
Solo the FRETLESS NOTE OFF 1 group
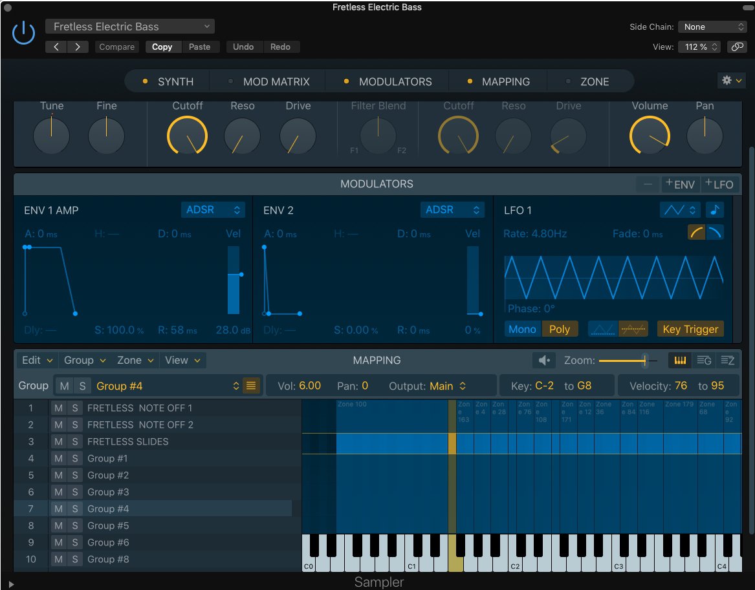click(x=75, y=408)
